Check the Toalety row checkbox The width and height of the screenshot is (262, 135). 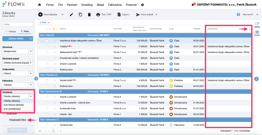pyautogui.click(x=47, y=46)
